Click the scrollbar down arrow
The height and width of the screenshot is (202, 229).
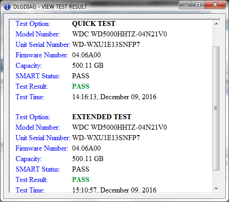[216, 189]
